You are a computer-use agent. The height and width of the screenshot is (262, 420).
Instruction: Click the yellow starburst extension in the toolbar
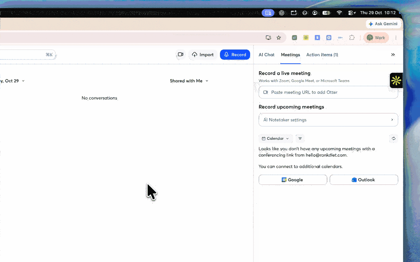point(306,38)
